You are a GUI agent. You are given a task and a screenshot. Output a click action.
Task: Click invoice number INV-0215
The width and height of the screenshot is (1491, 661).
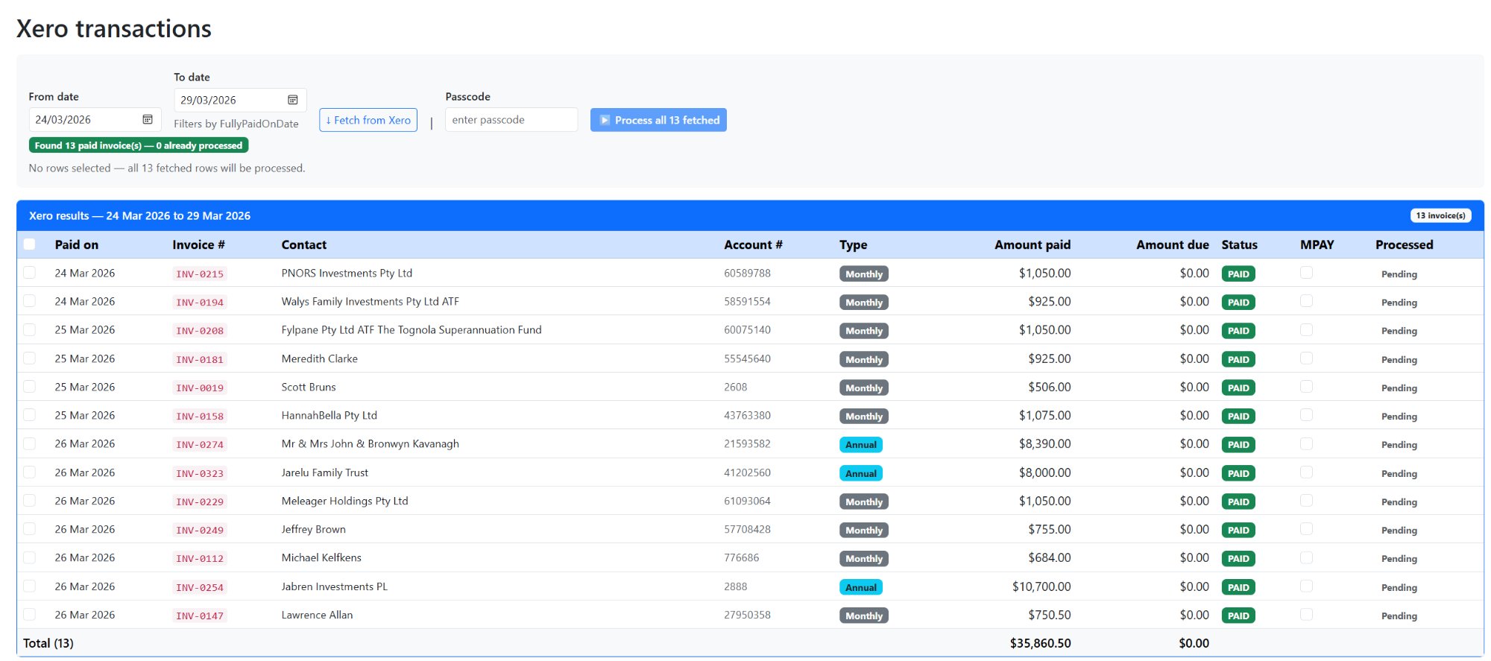(x=200, y=273)
